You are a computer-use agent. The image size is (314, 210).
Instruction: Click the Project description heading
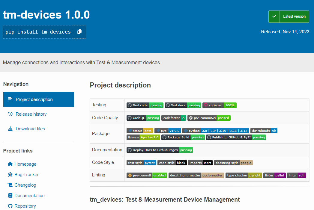tap(120, 85)
